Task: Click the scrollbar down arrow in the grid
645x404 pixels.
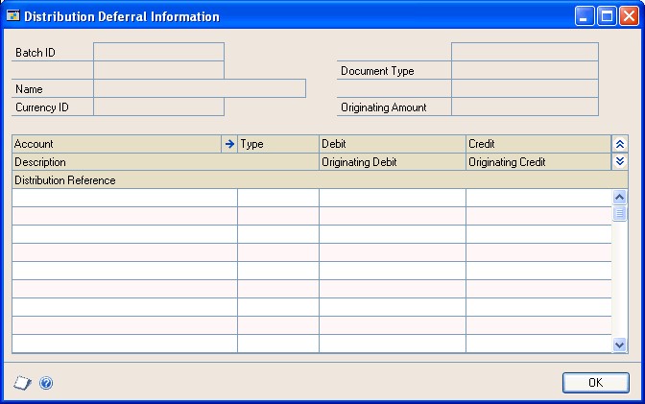Action: [619, 345]
